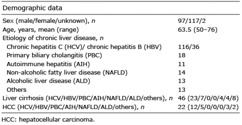Click the AIH count 11
Image resolution: width=242 pixels, height=125 pixels.
181,64
